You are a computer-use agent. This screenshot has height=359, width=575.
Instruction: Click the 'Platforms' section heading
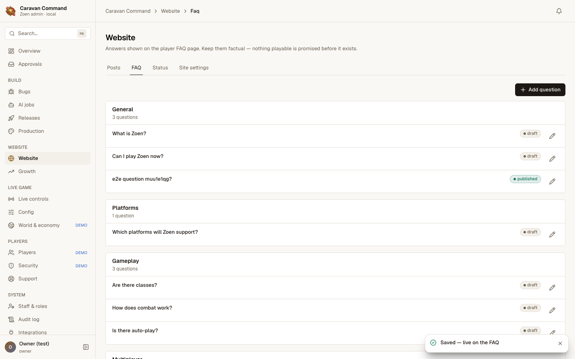(125, 208)
